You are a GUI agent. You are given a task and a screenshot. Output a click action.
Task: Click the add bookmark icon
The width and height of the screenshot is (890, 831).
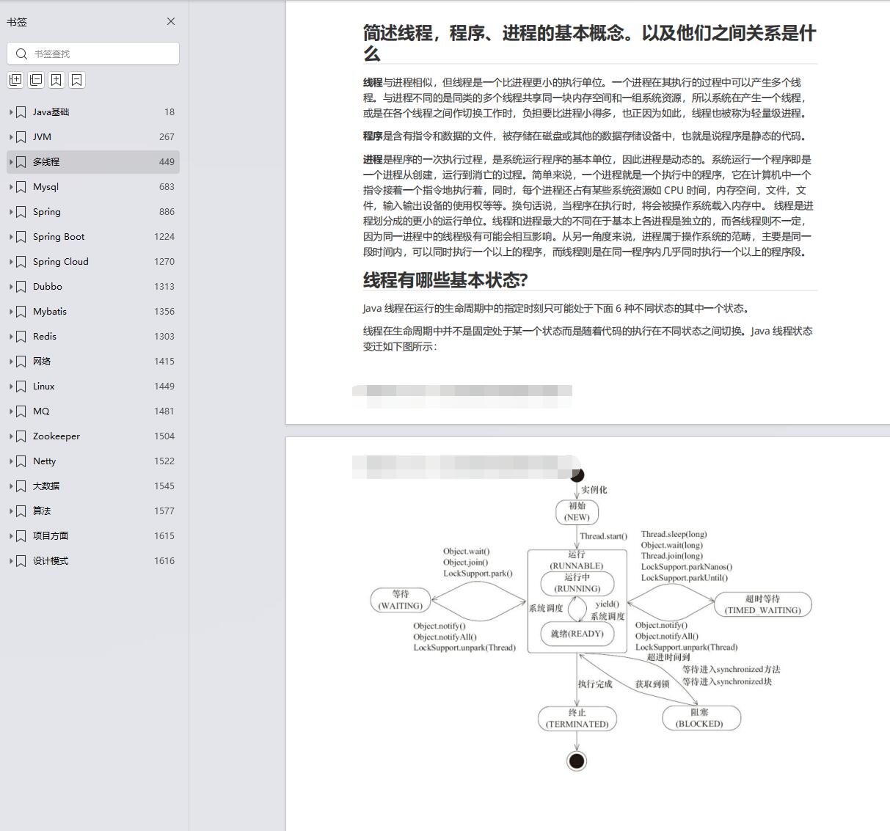point(56,80)
